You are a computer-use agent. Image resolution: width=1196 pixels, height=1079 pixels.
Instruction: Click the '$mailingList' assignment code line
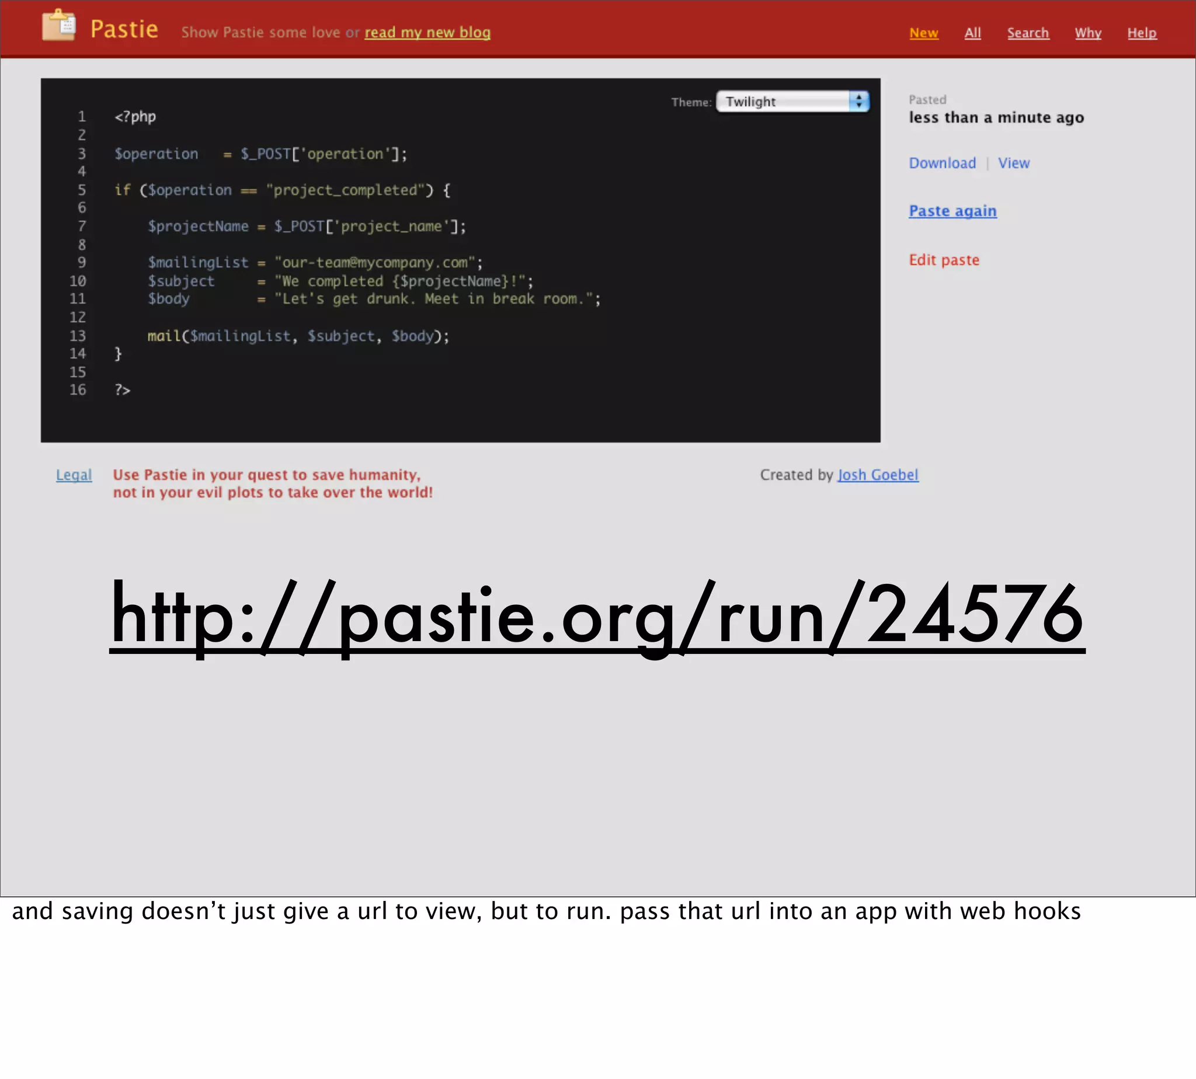click(315, 263)
